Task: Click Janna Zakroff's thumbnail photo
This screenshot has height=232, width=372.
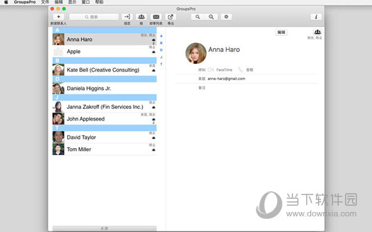Action: pos(58,107)
